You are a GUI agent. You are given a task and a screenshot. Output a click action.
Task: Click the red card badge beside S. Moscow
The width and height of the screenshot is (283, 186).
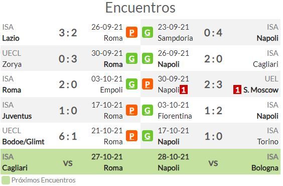pyautogui.click(x=237, y=90)
